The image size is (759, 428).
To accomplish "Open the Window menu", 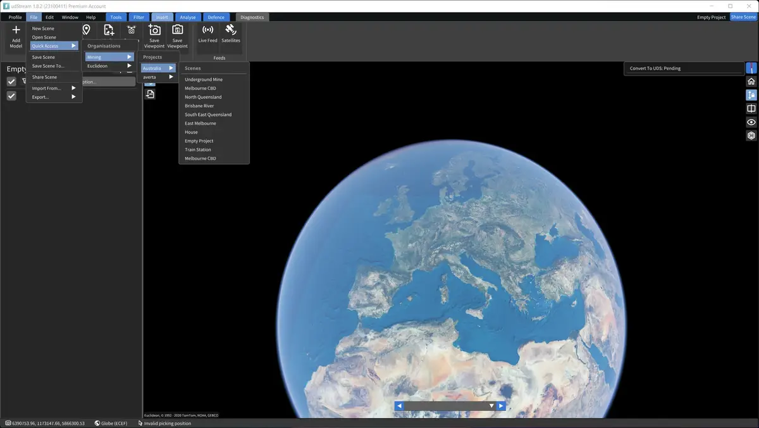I will pos(70,17).
